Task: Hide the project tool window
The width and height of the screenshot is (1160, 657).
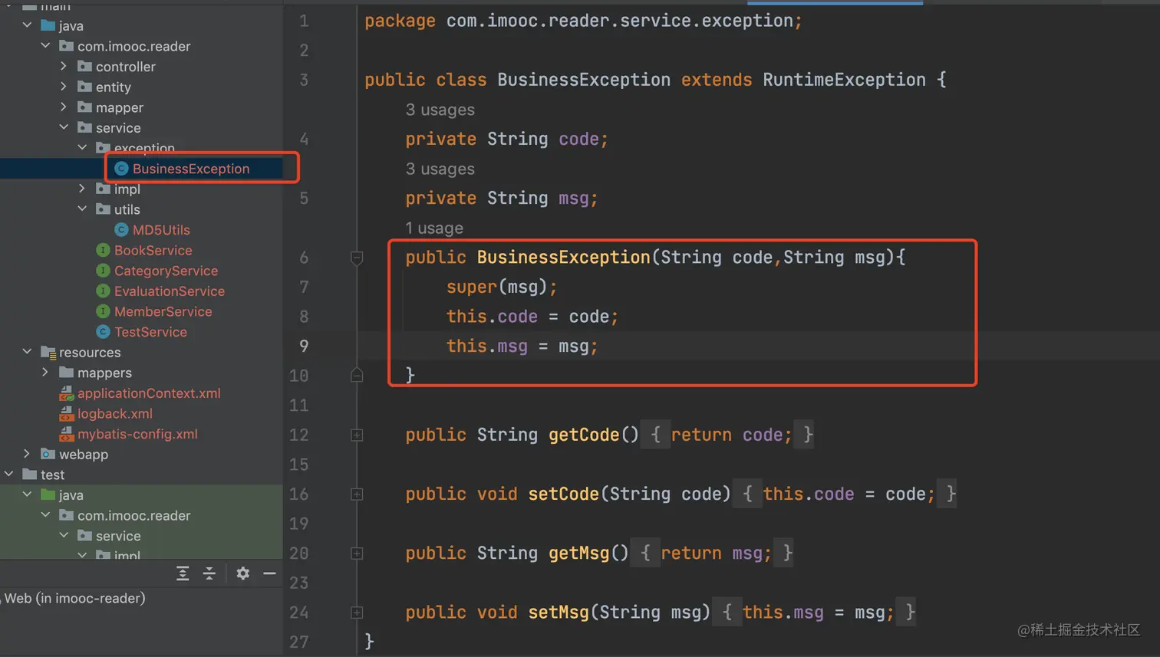Action: click(x=269, y=573)
